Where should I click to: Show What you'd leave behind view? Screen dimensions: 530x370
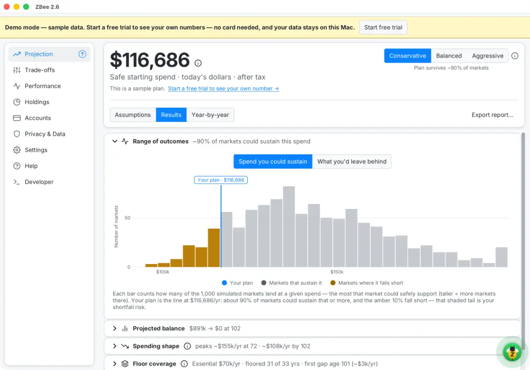pos(352,162)
